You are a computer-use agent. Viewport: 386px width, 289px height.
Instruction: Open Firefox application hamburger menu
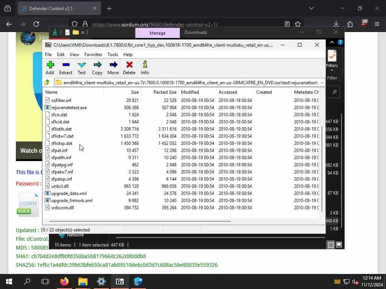coord(377,24)
